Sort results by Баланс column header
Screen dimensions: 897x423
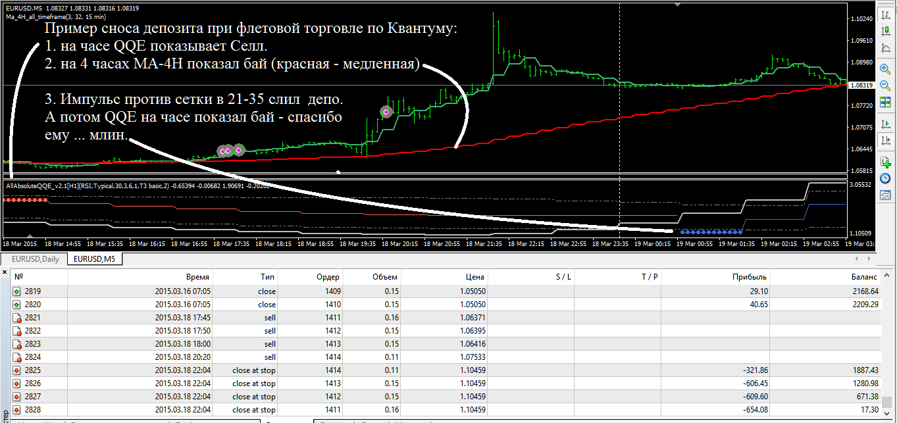pos(826,277)
